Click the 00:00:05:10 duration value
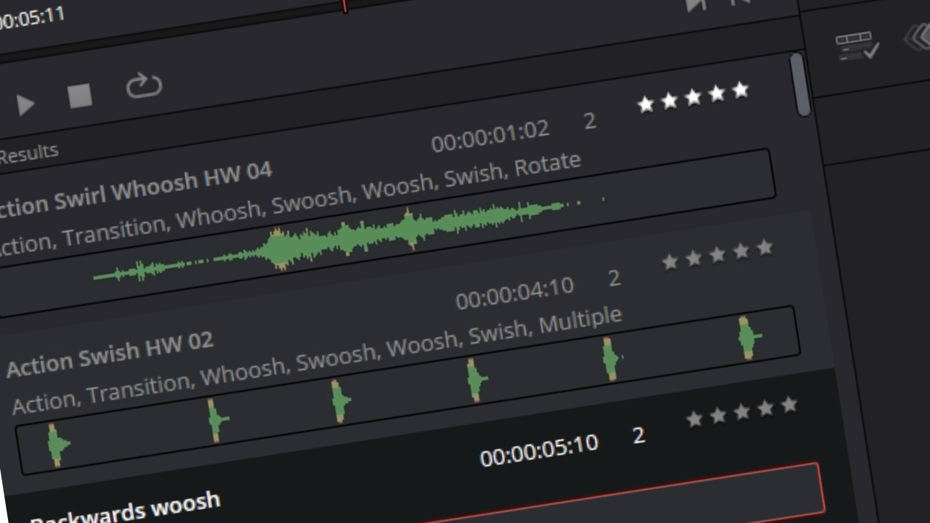This screenshot has height=523, width=930. [x=539, y=450]
